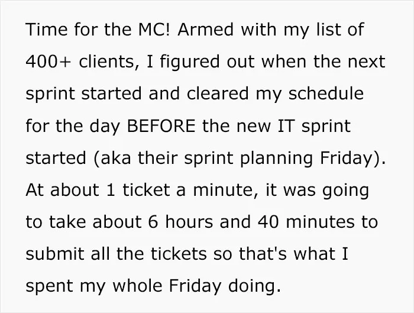The image size is (414, 313).
Task: Select the word "submit"
Action: click(x=55, y=254)
